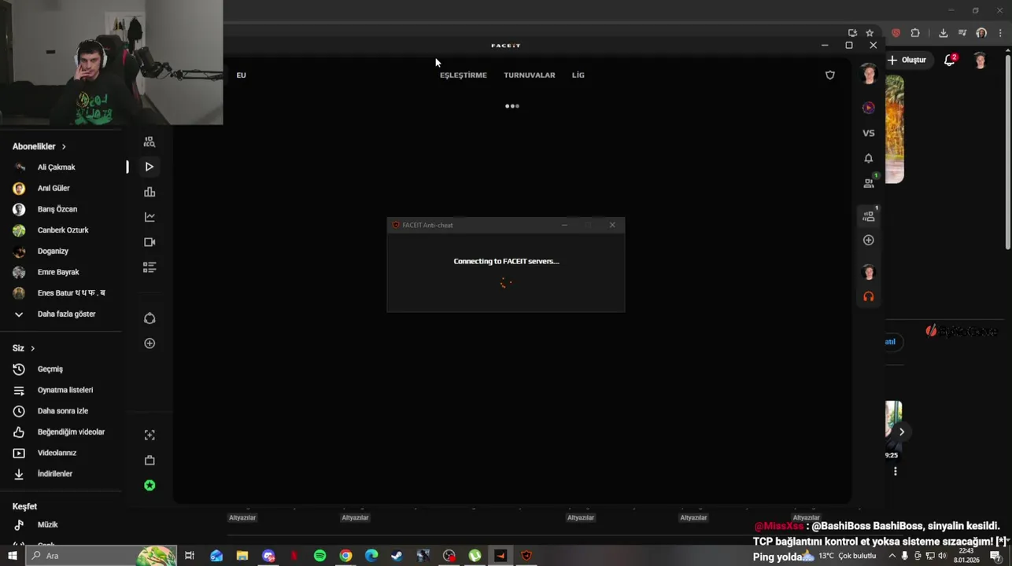Open Steam from the taskbar

pyautogui.click(x=397, y=556)
